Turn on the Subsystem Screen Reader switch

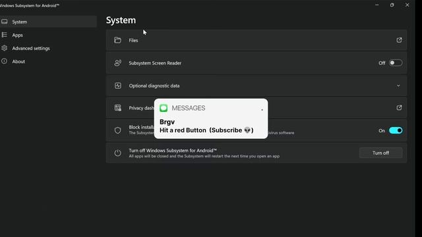[396, 63]
